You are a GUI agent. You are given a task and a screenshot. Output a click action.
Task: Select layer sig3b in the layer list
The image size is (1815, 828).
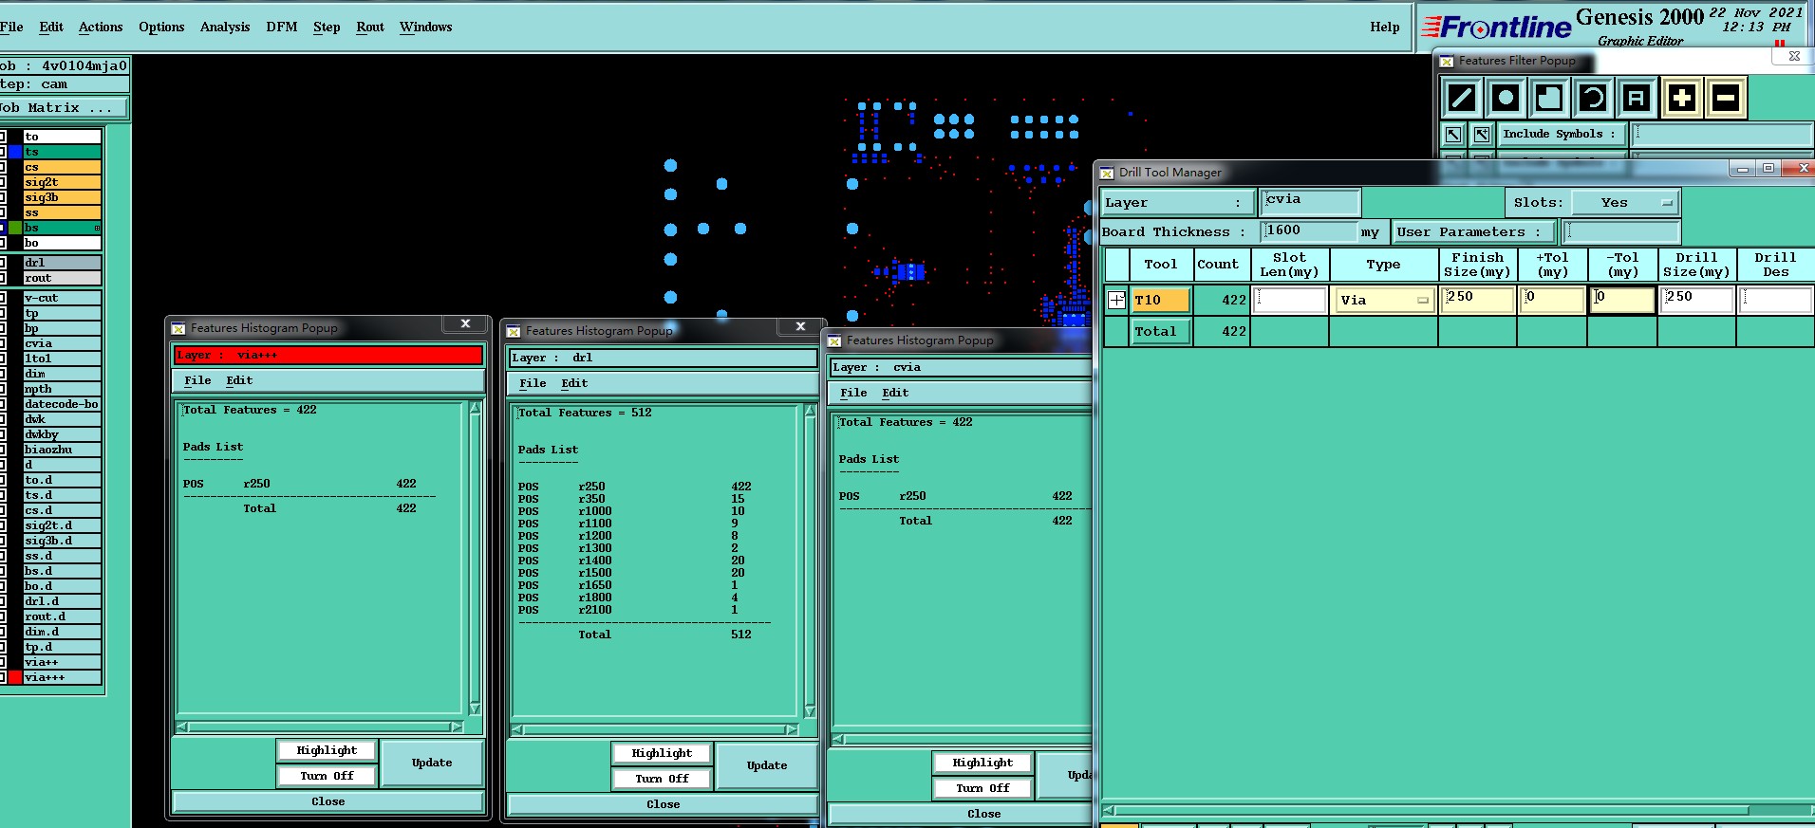62,197
